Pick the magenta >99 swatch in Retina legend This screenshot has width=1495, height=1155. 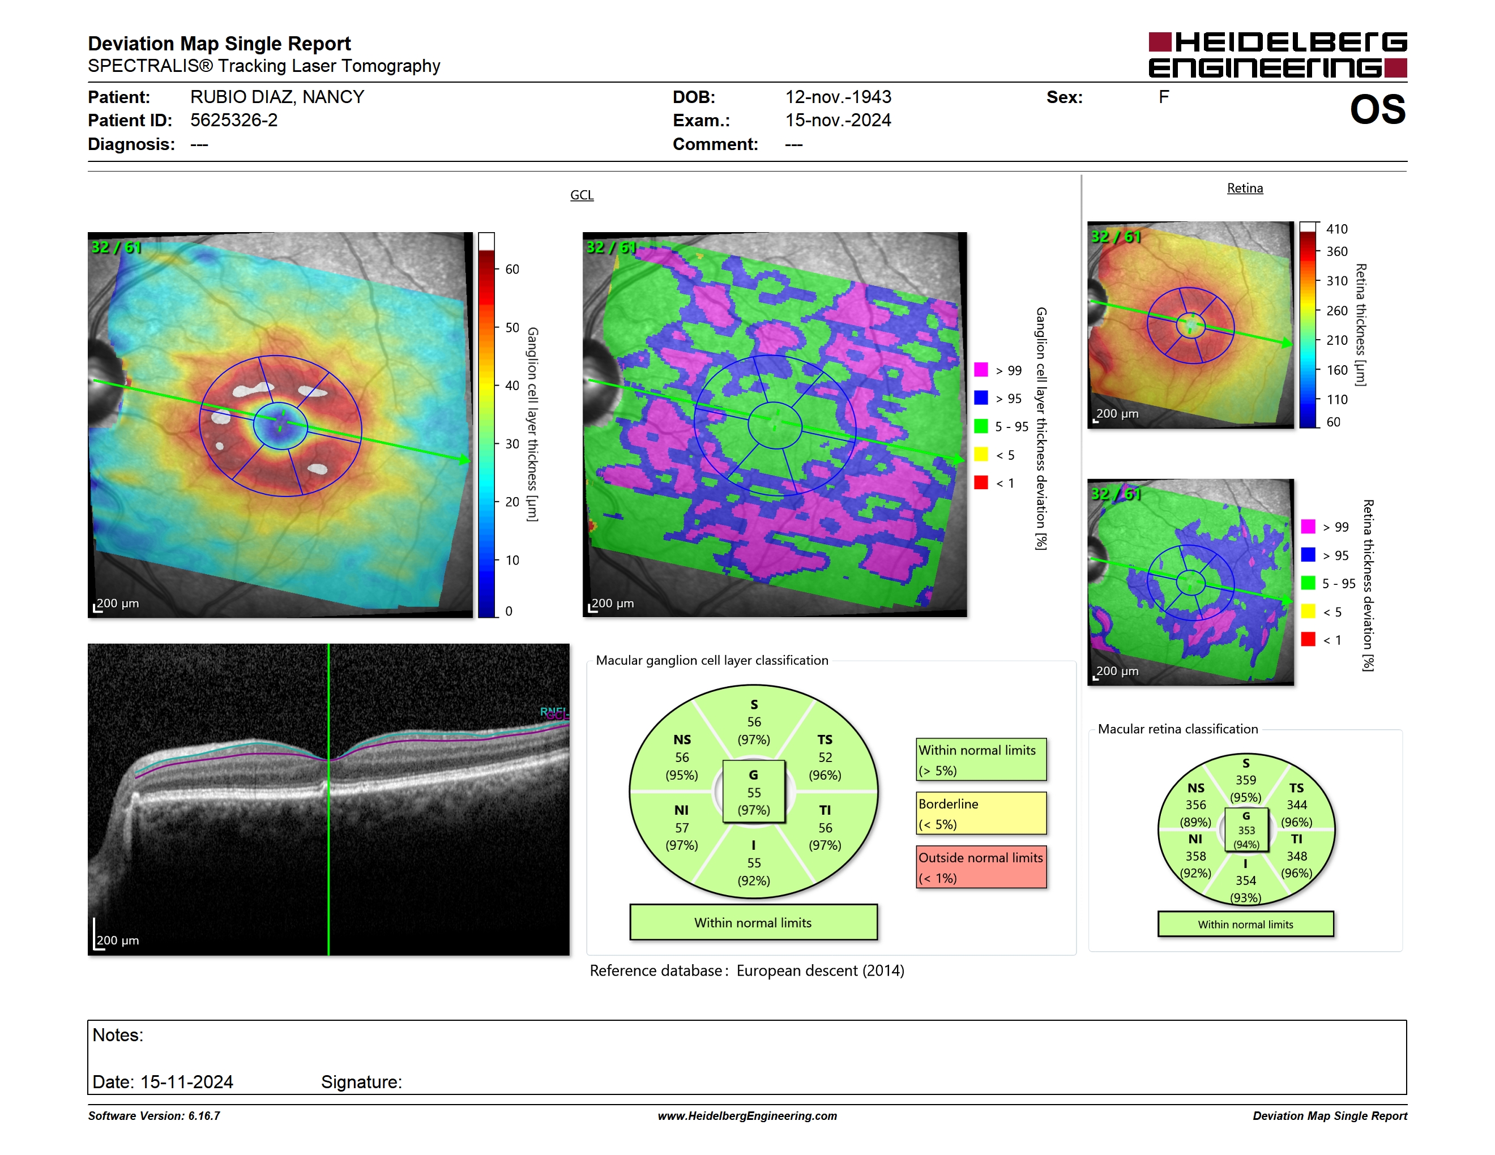point(1308,526)
